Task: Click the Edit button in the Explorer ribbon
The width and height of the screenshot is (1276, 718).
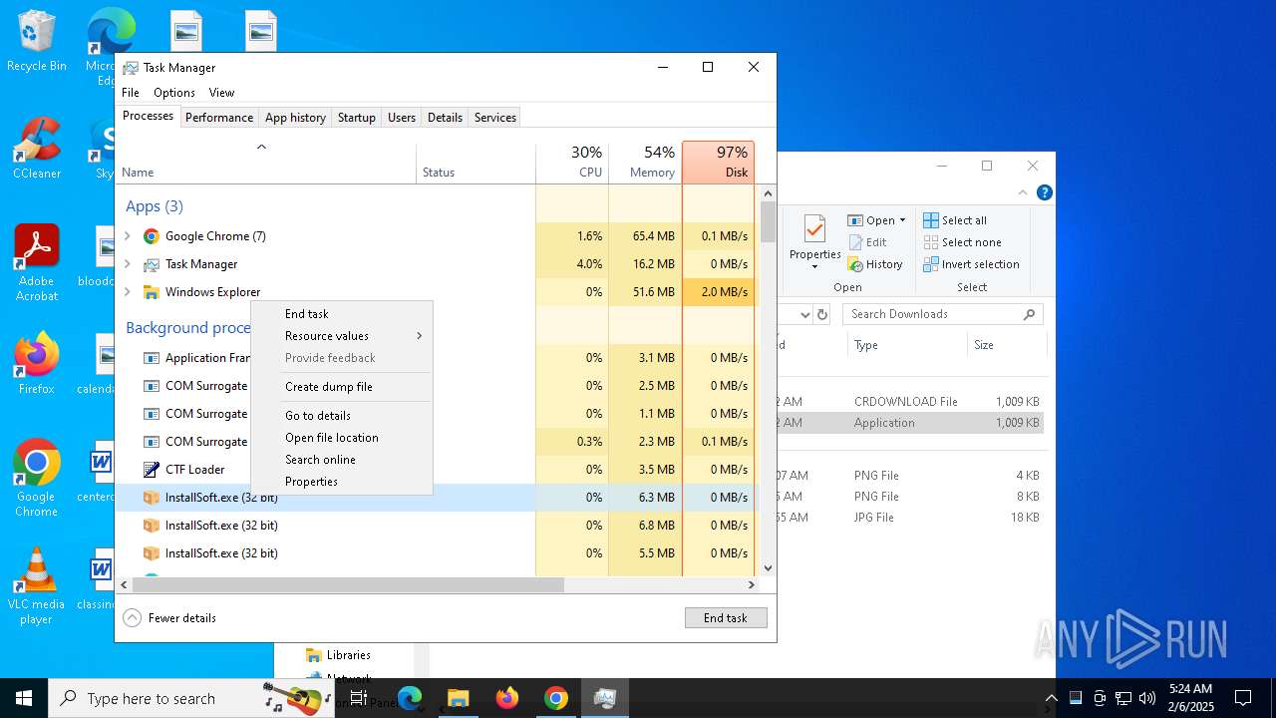Action: (867, 242)
